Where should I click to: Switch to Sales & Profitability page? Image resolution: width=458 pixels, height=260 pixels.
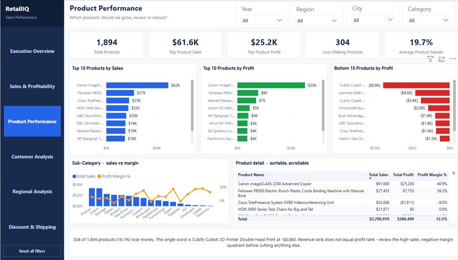coord(32,87)
